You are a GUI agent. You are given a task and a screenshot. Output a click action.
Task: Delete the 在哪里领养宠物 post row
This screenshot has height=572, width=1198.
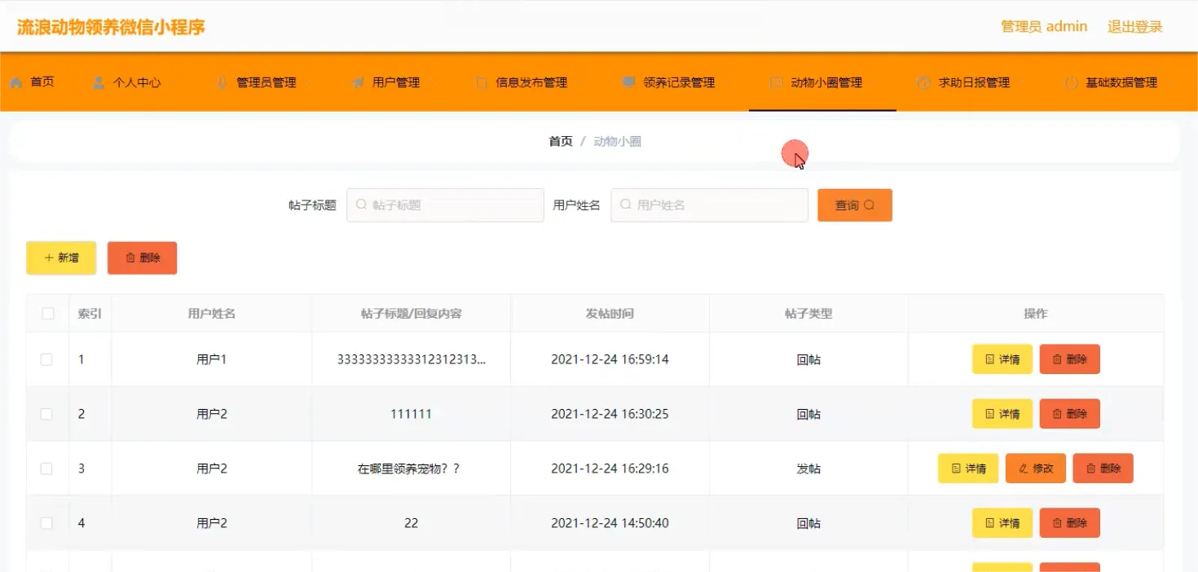tap(1103, 469)
